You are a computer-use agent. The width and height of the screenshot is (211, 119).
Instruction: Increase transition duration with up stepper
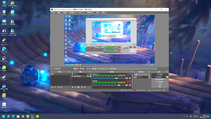tap(149, 77)
